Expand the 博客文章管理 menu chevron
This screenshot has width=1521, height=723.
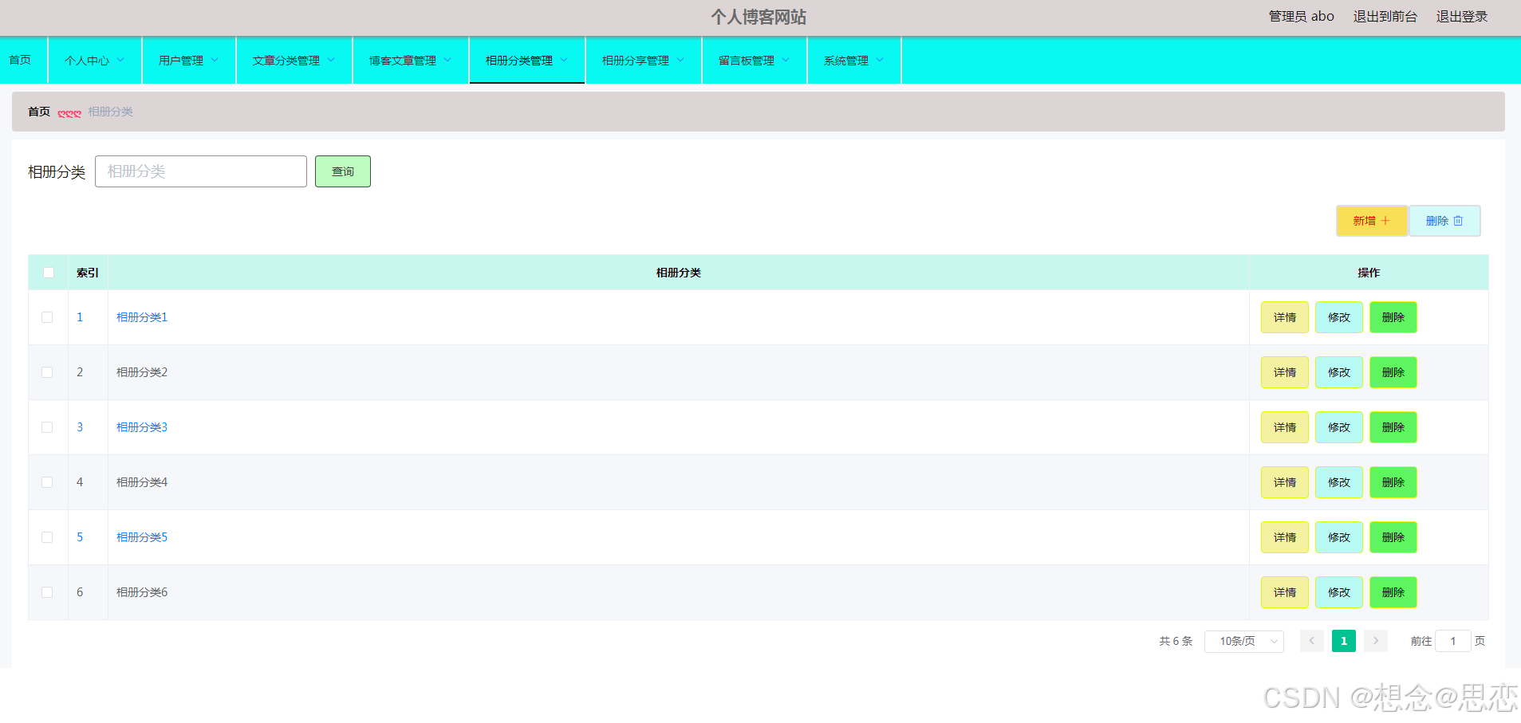pyautogui.click(x=447, y=60)
